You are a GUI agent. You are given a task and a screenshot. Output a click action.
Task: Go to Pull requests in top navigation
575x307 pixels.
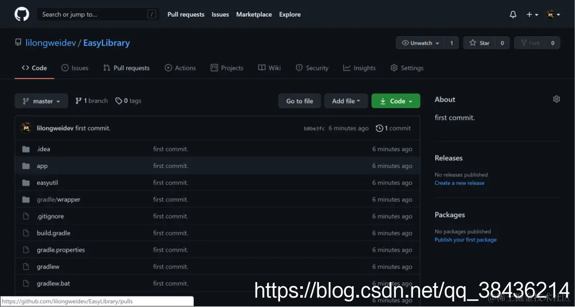(x=186, y=15)
